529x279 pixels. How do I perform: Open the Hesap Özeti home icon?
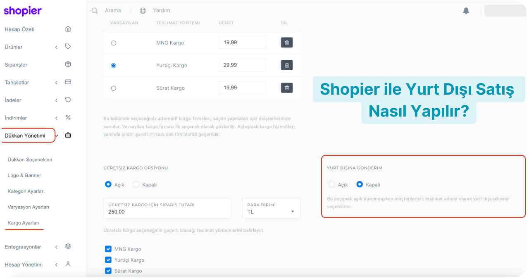68,29
